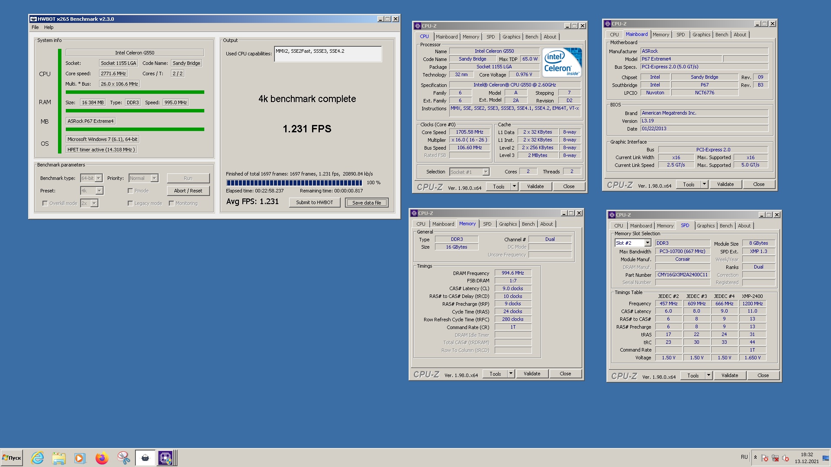Select Mainboard tab in CPU-Z CPU window
This screenshot has width=831, height=467.
click(x=446, y=37)
